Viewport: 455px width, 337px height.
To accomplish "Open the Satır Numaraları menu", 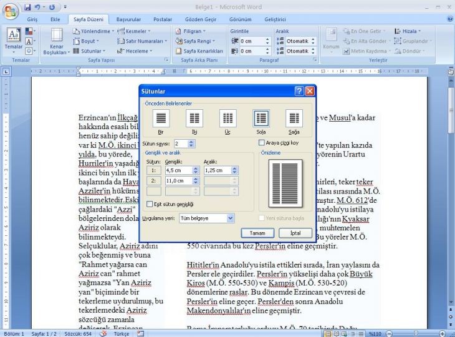I will point(142,41).
